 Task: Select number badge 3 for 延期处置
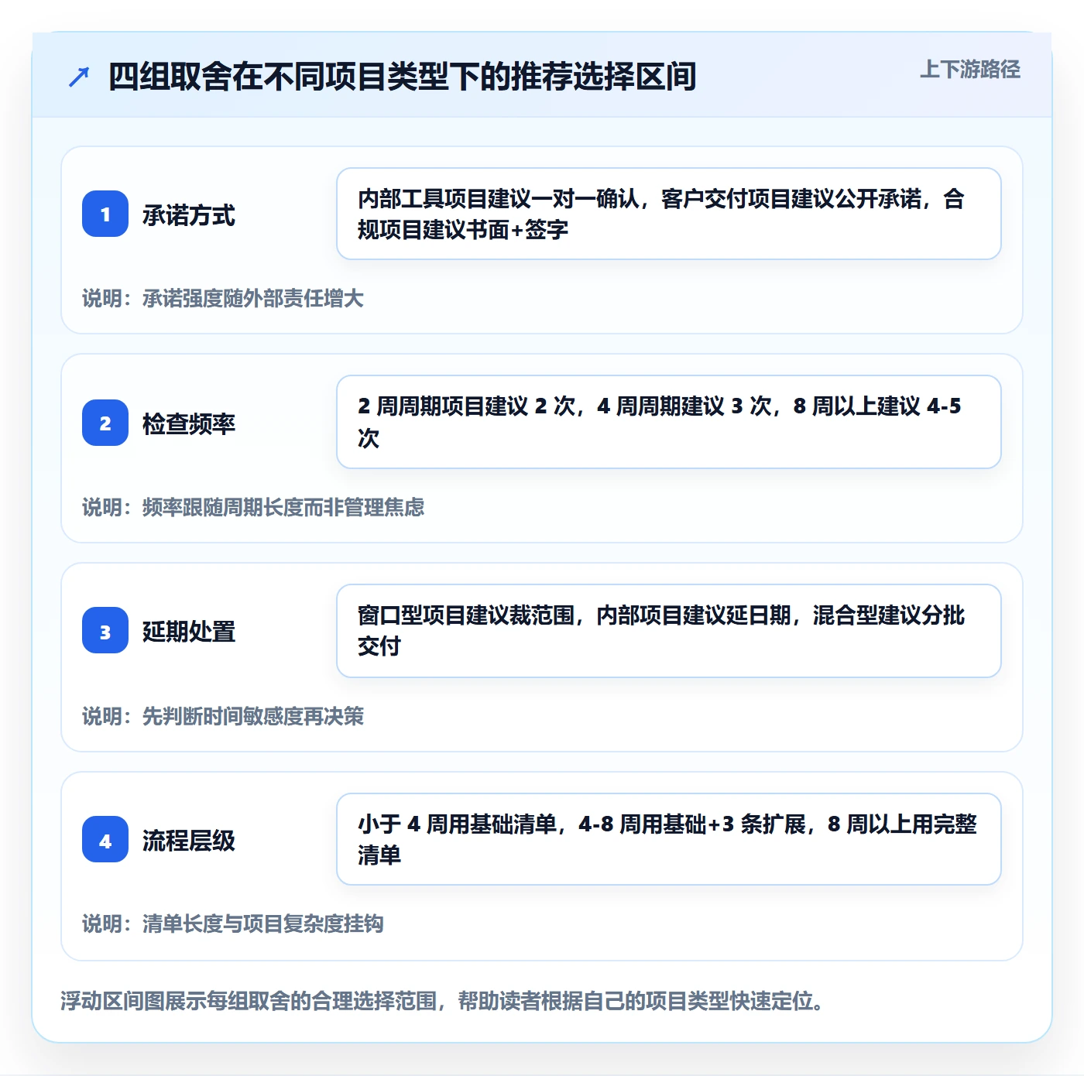click(x=105, y=631)
